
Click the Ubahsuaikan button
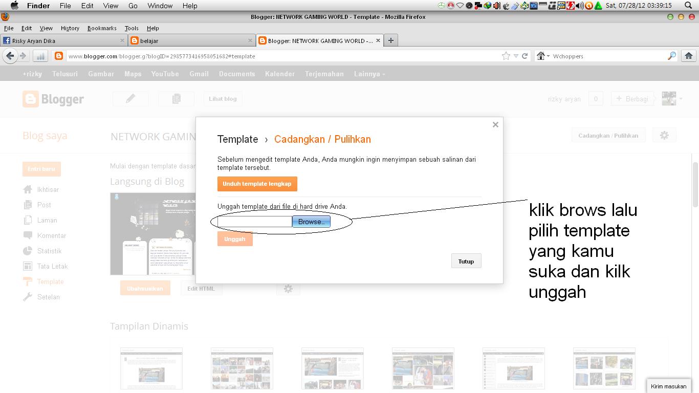pyautogui.click(x=145, y=289)
